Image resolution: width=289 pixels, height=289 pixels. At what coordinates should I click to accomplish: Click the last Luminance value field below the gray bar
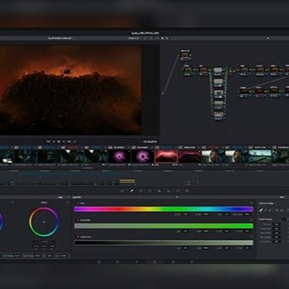click(x=247, y=248)
